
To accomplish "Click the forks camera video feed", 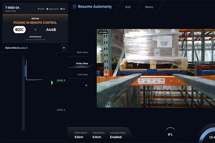I will coord(156,68).
